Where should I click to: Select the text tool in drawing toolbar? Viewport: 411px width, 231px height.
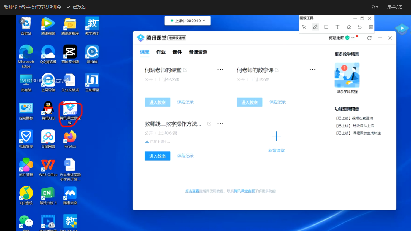337,27
